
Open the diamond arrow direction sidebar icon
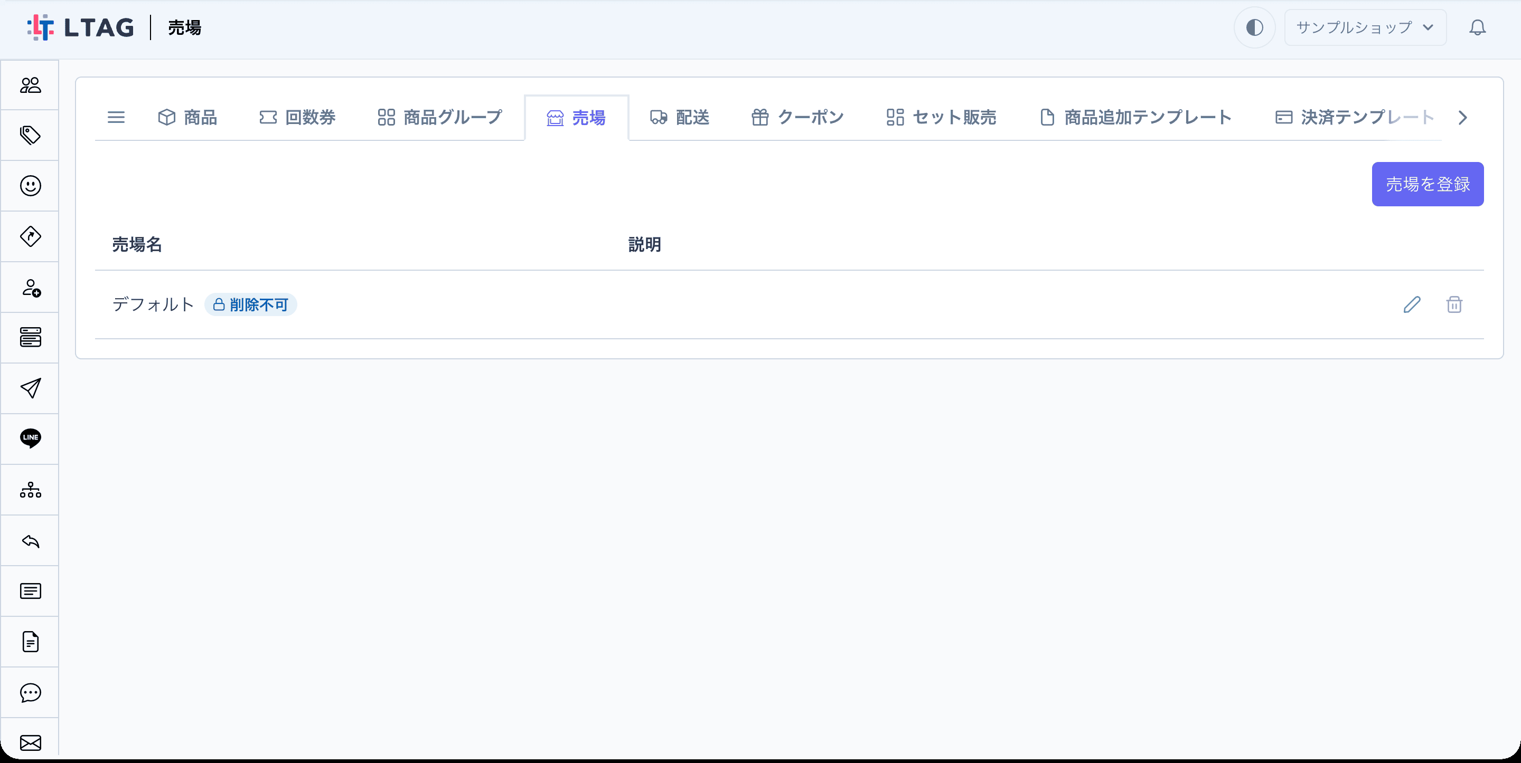tap(30, 236)
